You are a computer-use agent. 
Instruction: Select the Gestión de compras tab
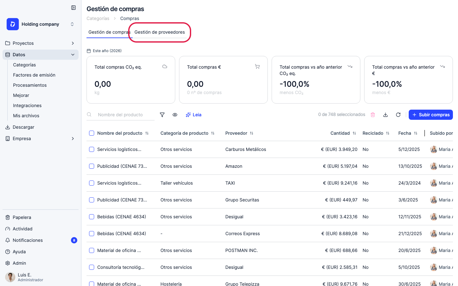tap(109, 32)
